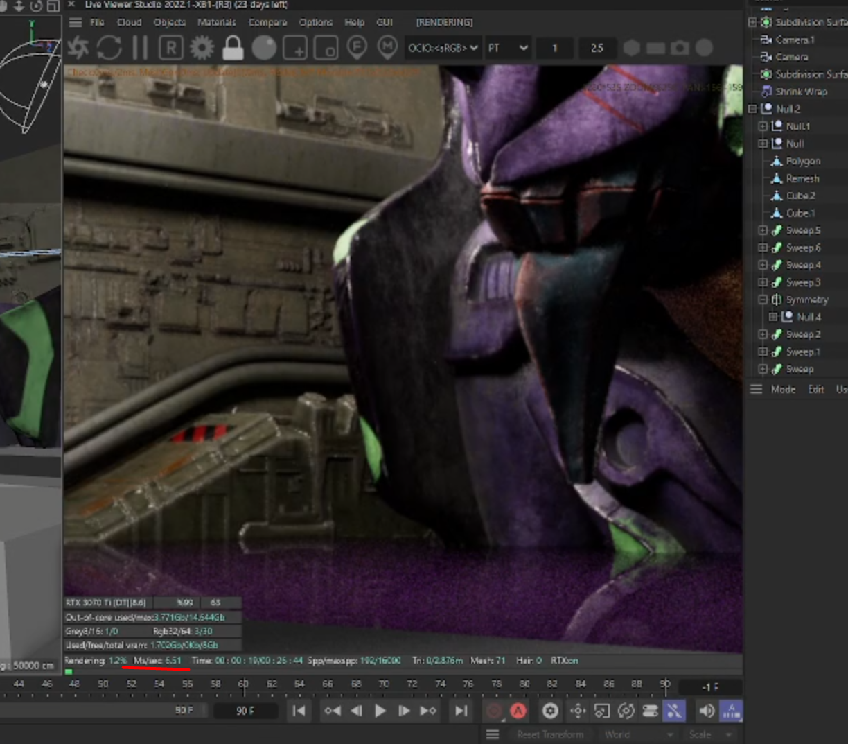Image resolution: width=848 pixels, height=744 pixels.
Task: Open Octane settings gear icon
Action: 202,48
